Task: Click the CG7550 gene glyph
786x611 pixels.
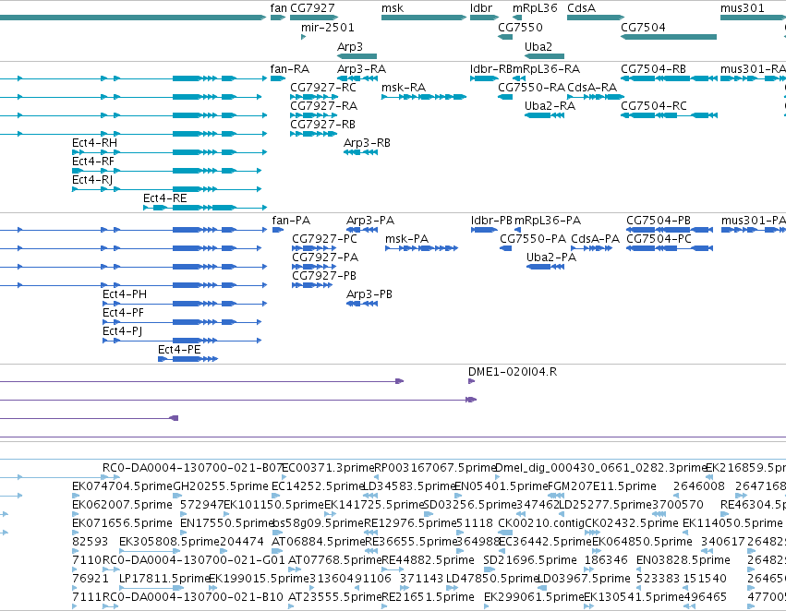Action: click(x=505, y=37)
